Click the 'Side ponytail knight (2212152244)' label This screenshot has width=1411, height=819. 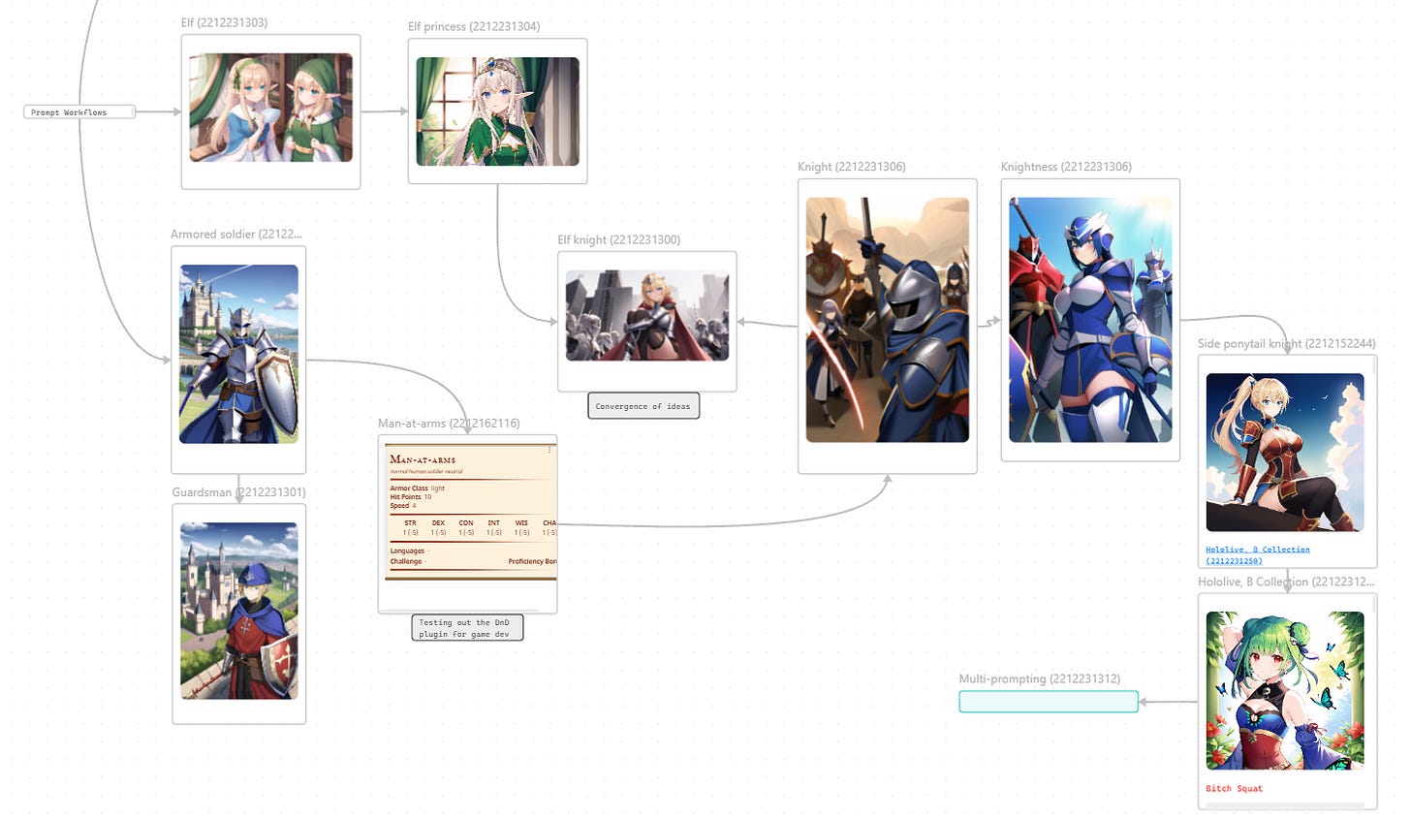point(1286,343)
